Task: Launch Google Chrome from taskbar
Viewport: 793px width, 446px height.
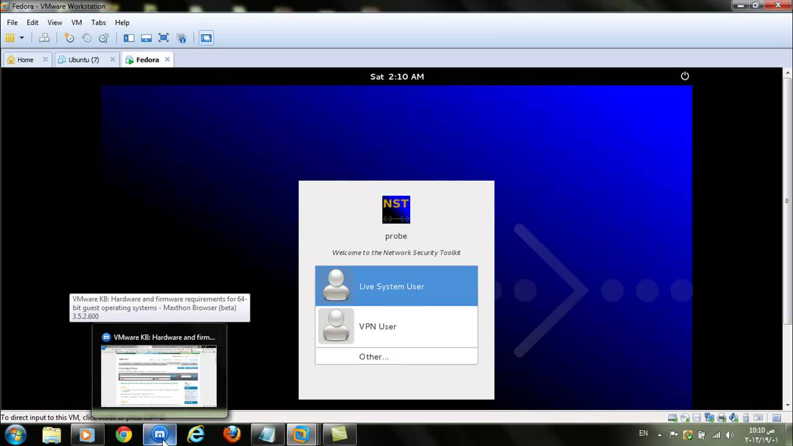Action: coord(124,435)
